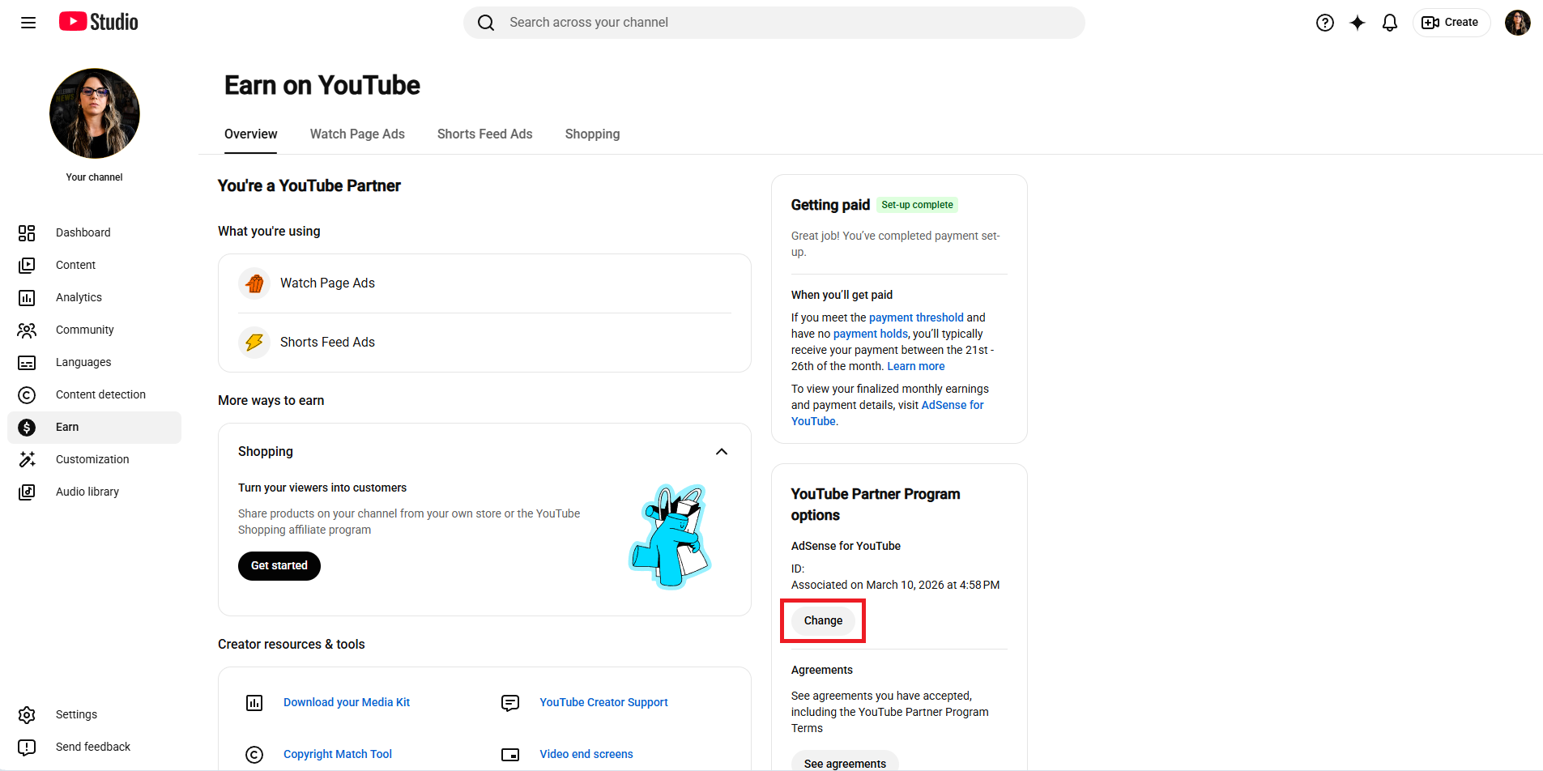Image resolution: width=1543 pixels, height=771 pixels.
Task: Click the Watch Page Ads row
Action: [484, 283]
